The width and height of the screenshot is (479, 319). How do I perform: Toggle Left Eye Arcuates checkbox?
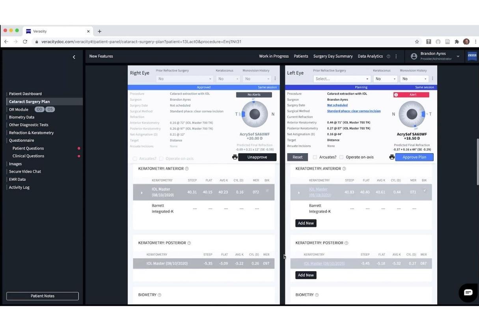pos(315,157)
